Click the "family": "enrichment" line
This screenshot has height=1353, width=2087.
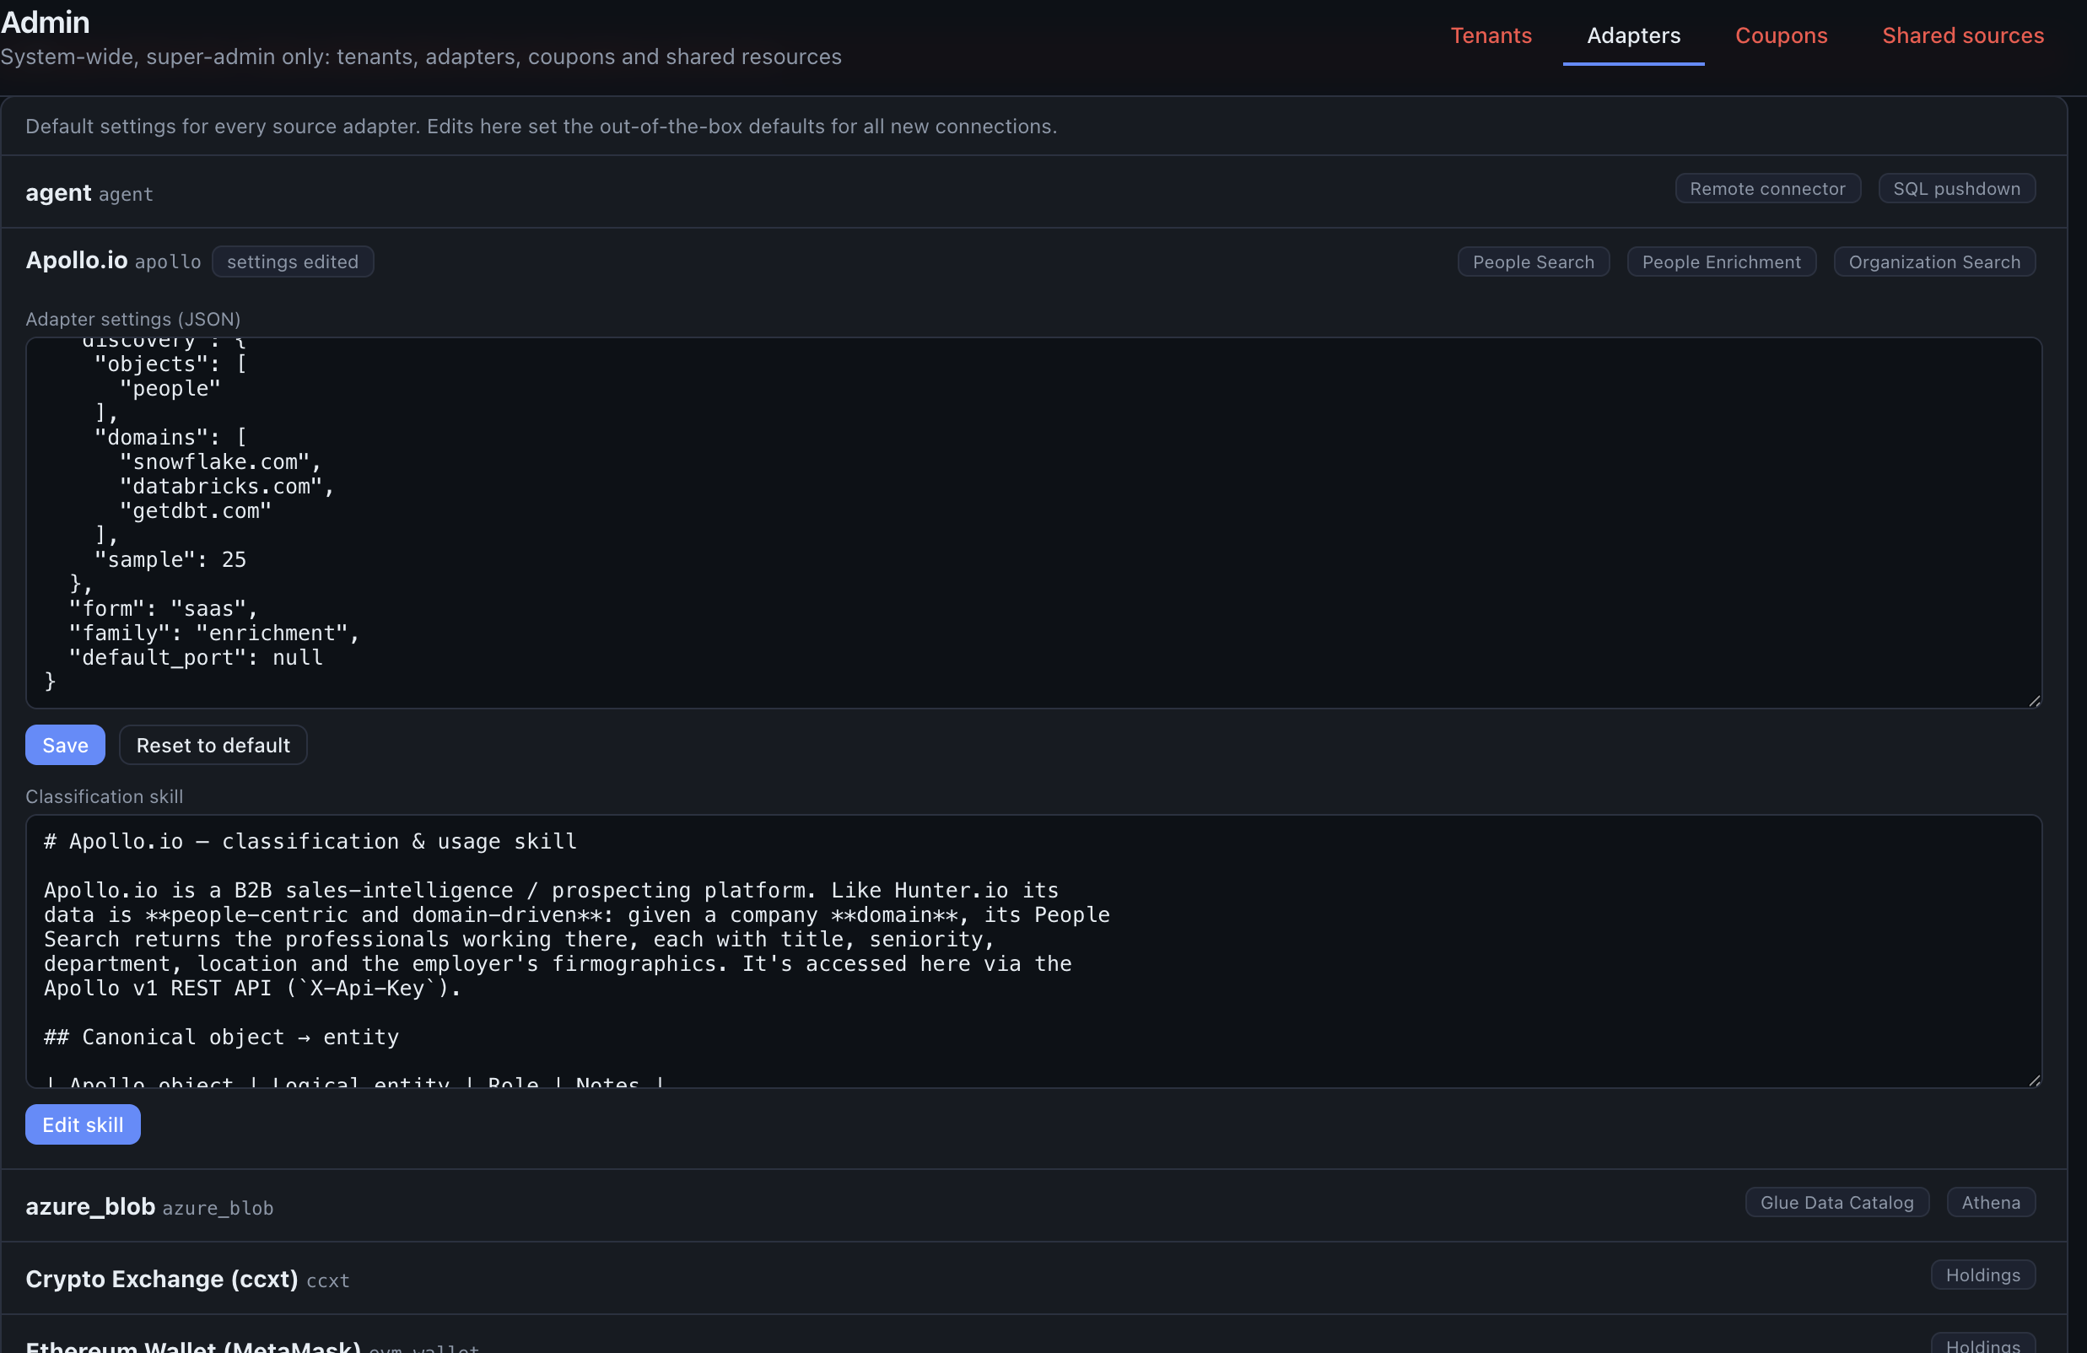[214, 633]
